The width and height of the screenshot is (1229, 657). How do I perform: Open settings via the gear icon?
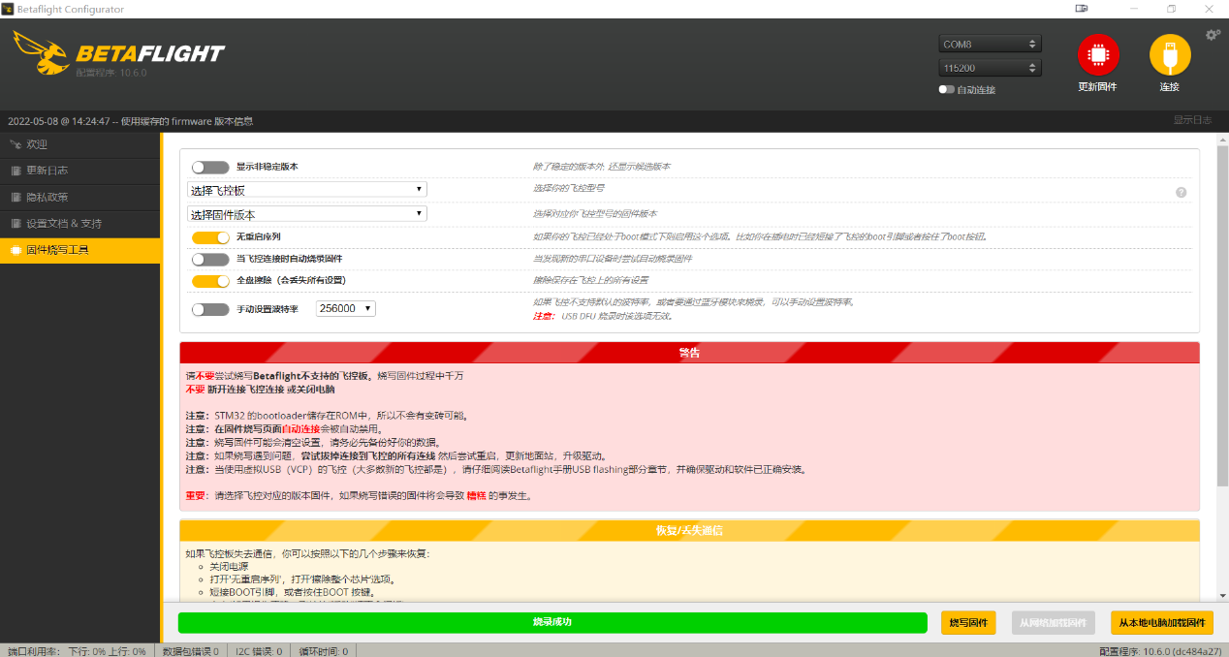coord(1213,35)
